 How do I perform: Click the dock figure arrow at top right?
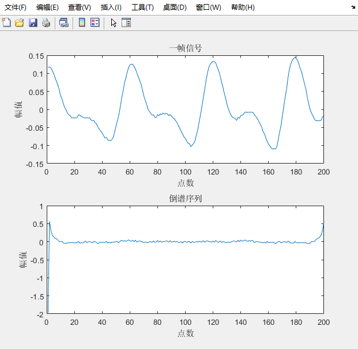point(353,7)
